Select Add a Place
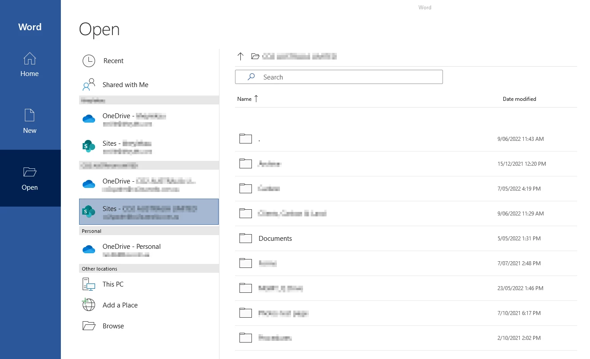 point(149,305)
